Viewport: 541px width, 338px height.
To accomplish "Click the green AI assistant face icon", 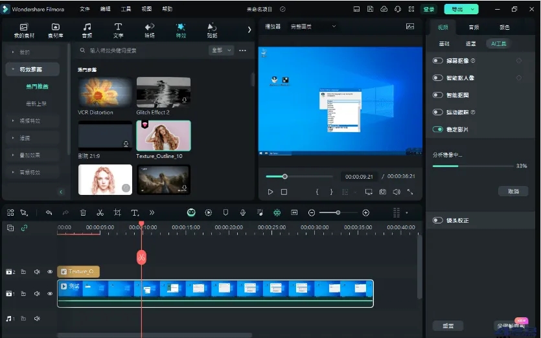I will tap(191, 213).
